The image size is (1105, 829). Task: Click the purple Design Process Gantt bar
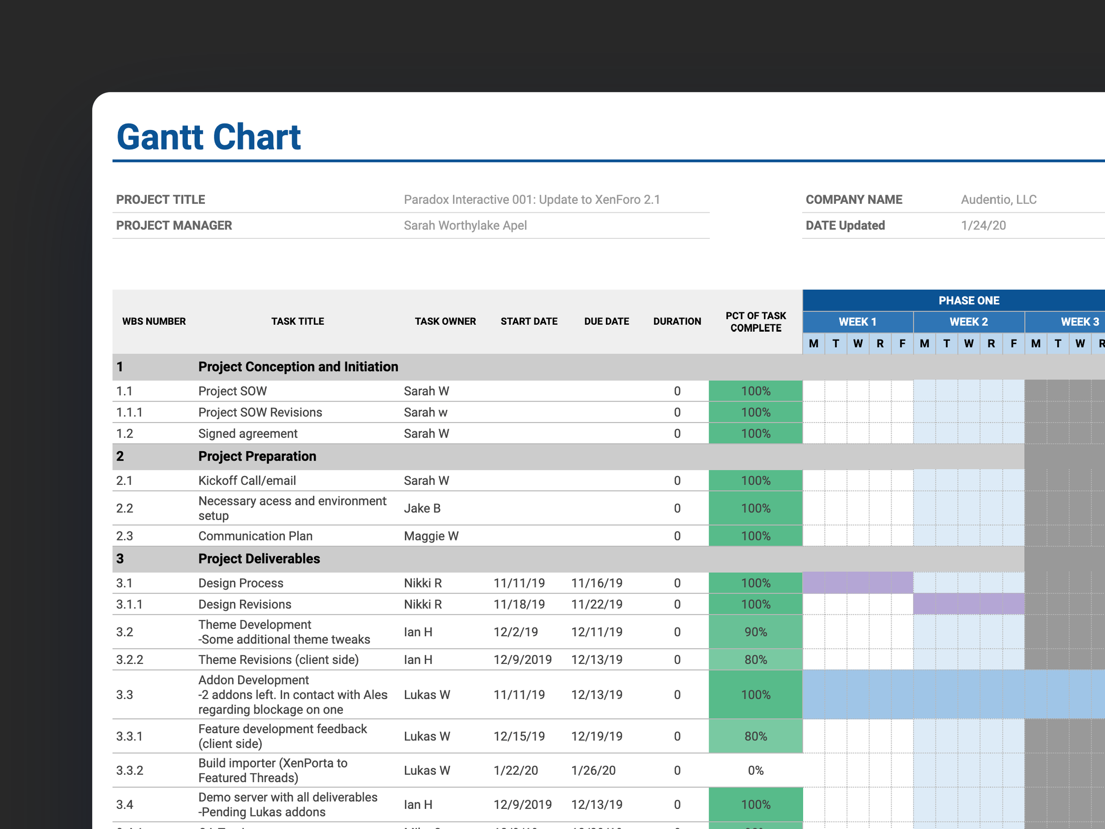(x=857, y=583)
